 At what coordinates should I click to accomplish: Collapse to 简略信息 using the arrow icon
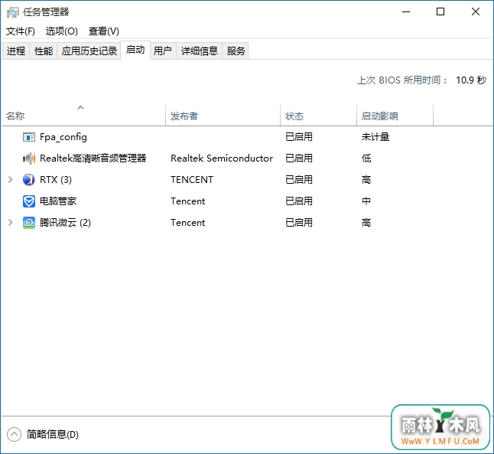click(14, 434)
